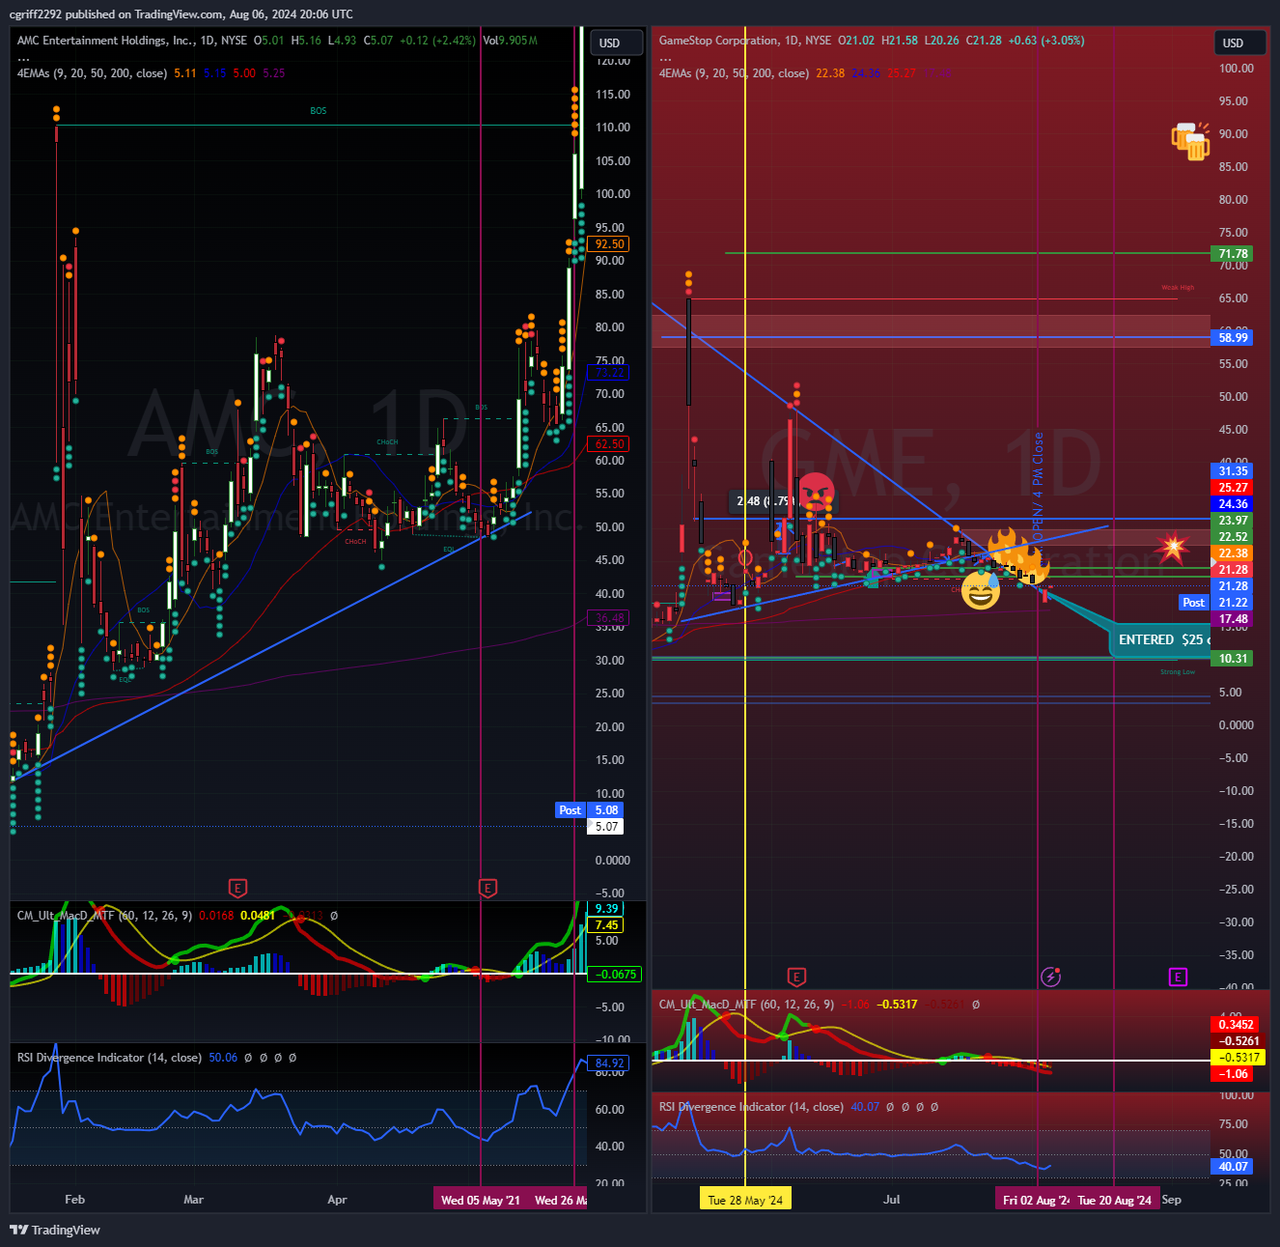1280x1247 pixels.
Task: Click the orange 92.50 price label on AMC axis
Action: point(608,244)
